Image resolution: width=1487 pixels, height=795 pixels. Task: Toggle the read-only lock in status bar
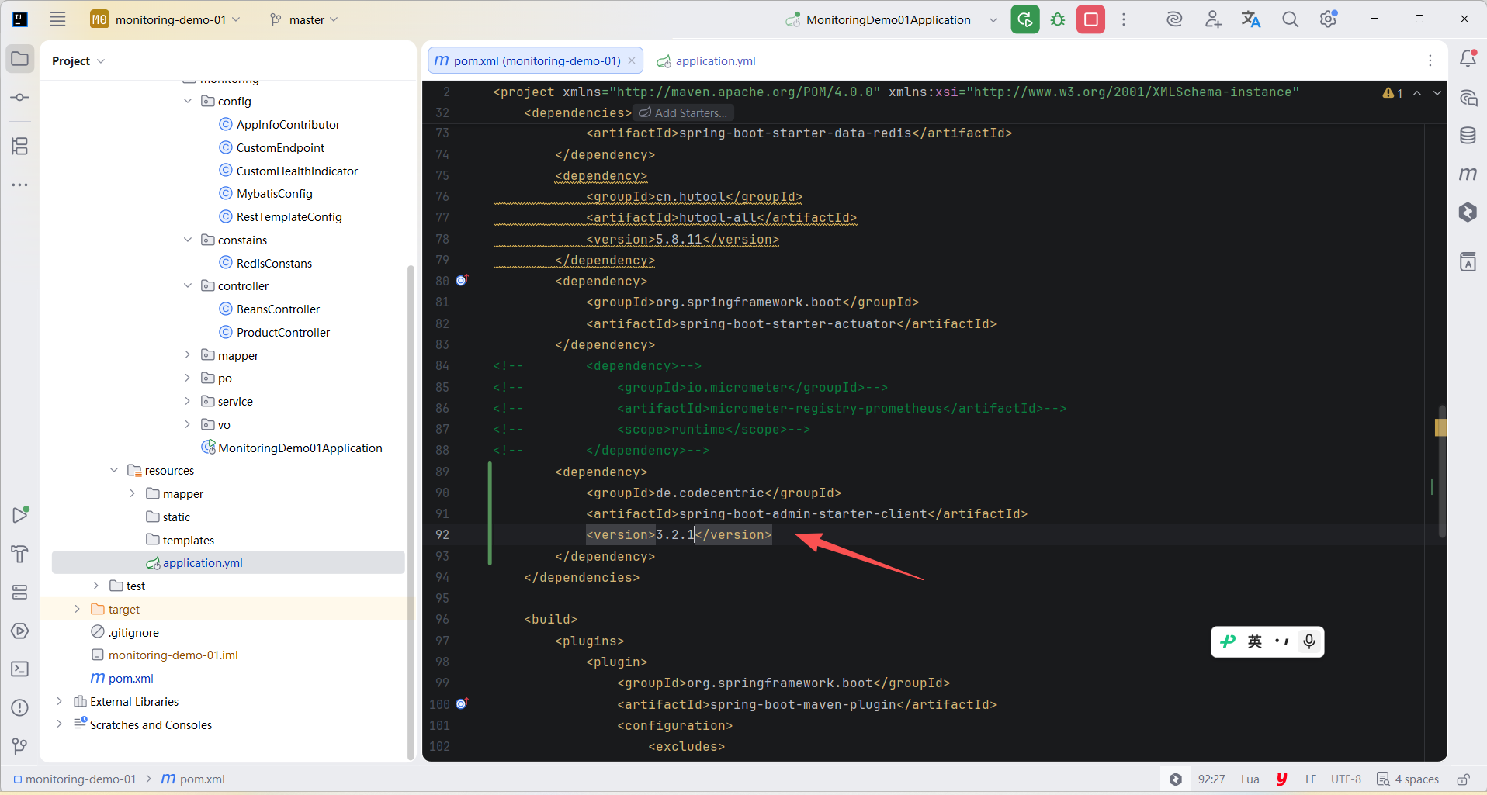1463,779
